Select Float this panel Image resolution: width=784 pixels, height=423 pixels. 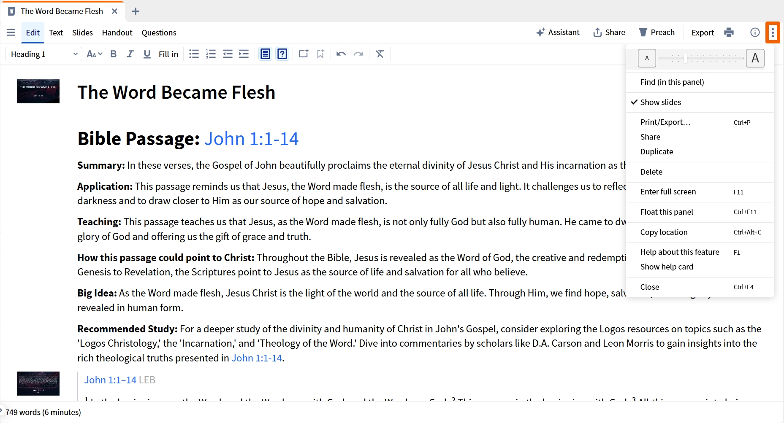coord(700,212)
